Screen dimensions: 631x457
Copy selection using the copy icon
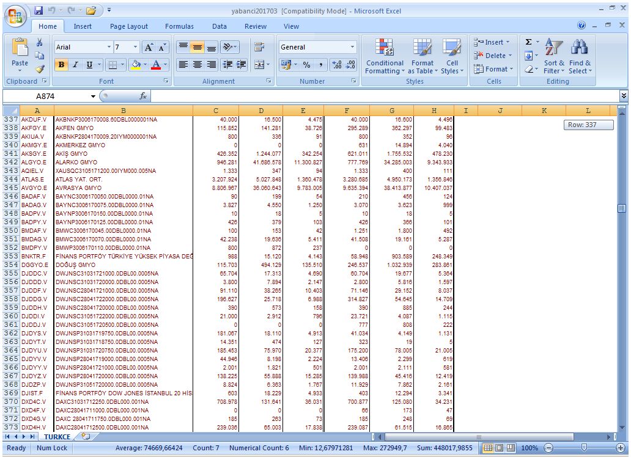39,56
